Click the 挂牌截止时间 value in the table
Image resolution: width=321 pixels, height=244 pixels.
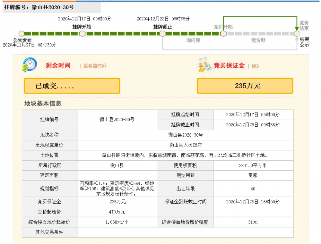pyautogui.click(x=254, y=125)
